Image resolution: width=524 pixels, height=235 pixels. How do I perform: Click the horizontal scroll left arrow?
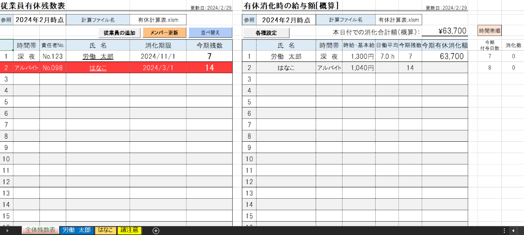click(x=514, y=230)
